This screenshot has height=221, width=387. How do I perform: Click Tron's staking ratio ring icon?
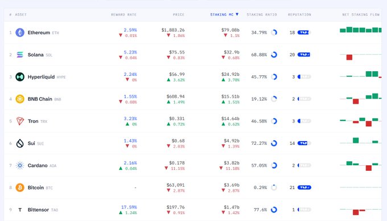pyautogui.click(x=274, y=121)
